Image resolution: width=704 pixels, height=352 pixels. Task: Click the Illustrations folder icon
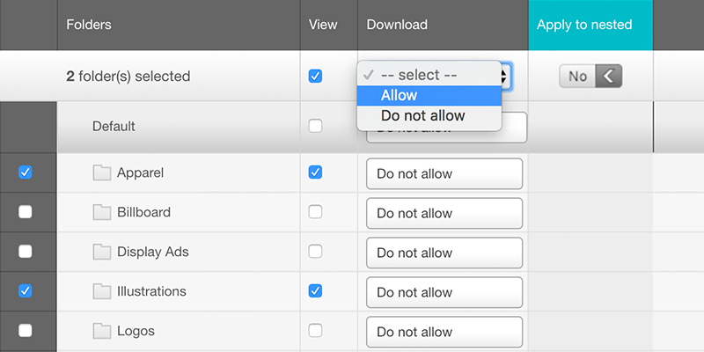click(102, 291)
